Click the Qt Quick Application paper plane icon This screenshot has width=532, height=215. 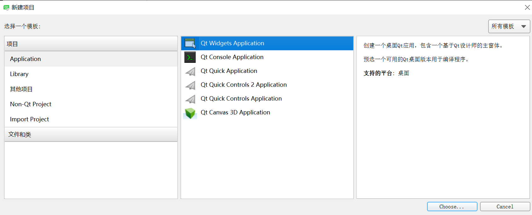(190, 71)
